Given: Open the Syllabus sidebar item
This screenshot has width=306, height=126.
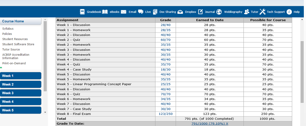Looking at the screenshot, I should pos(8,29).
